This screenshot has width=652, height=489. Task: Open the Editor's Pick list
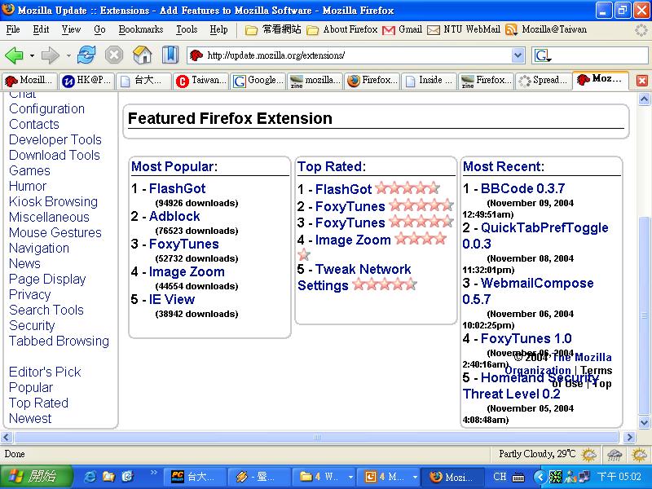45,372
